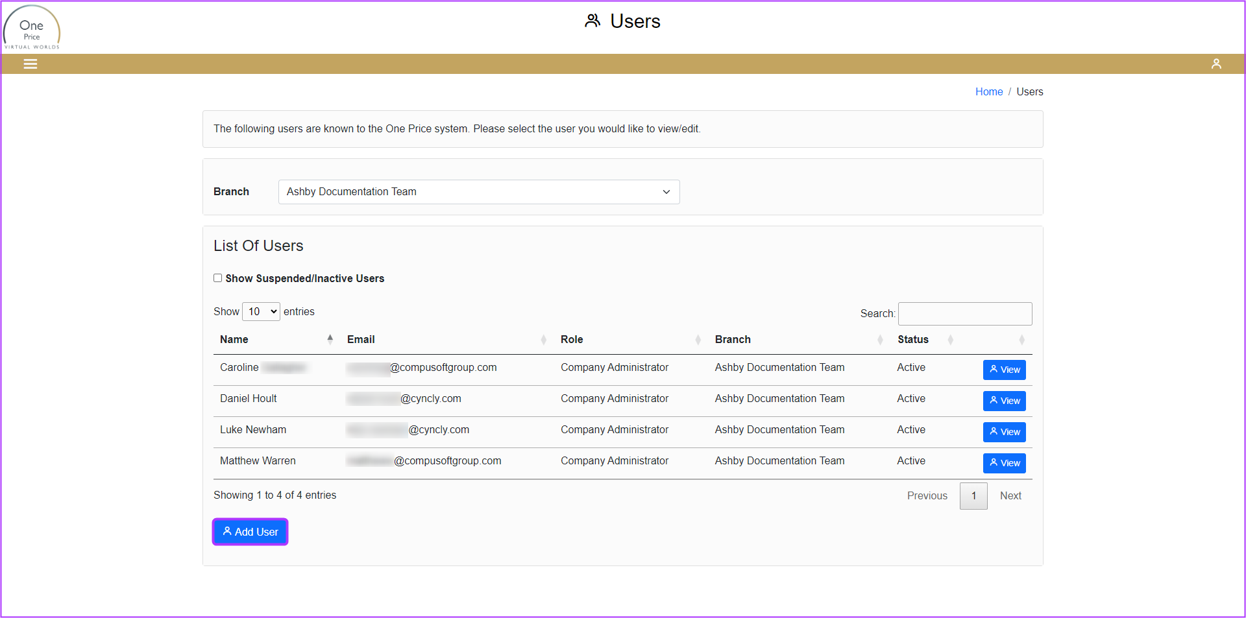Click the Branch column header
Viewport: 1246px width, 618px height.
[x=733, y=339]
